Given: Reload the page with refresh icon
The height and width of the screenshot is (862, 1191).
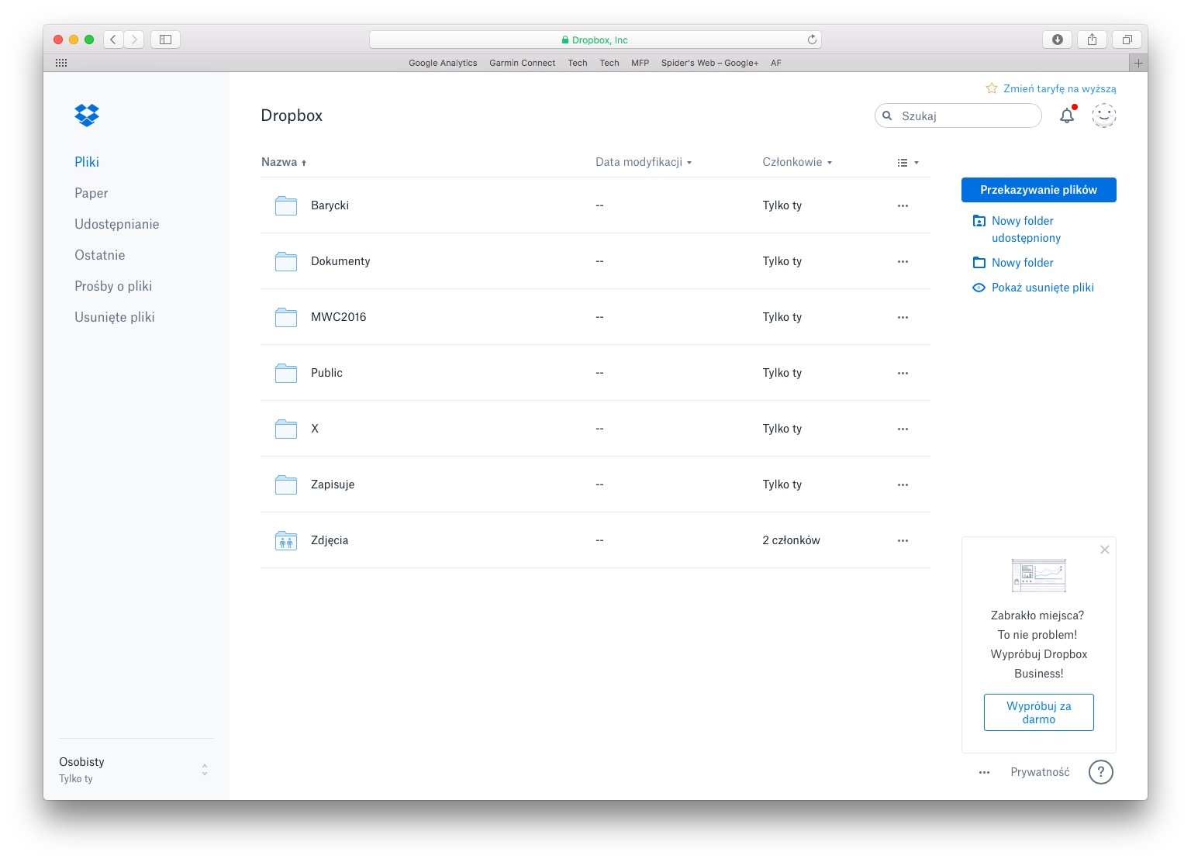Looking at the screenshot, I should [x=812, y=40].
